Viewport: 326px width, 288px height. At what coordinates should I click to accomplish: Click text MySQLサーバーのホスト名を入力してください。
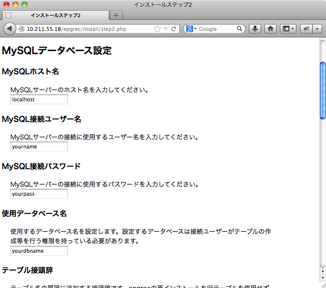tap(80, 90)
